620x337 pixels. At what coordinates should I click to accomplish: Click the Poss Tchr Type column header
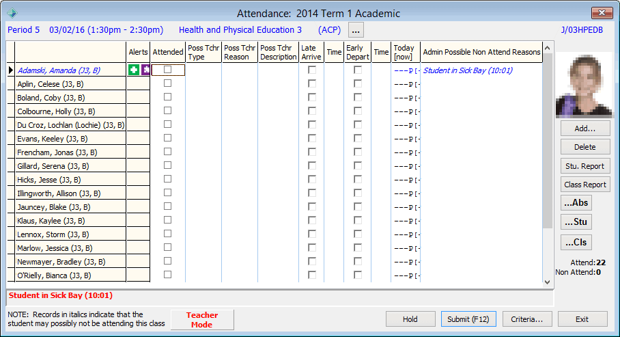[x=203, y=52]
